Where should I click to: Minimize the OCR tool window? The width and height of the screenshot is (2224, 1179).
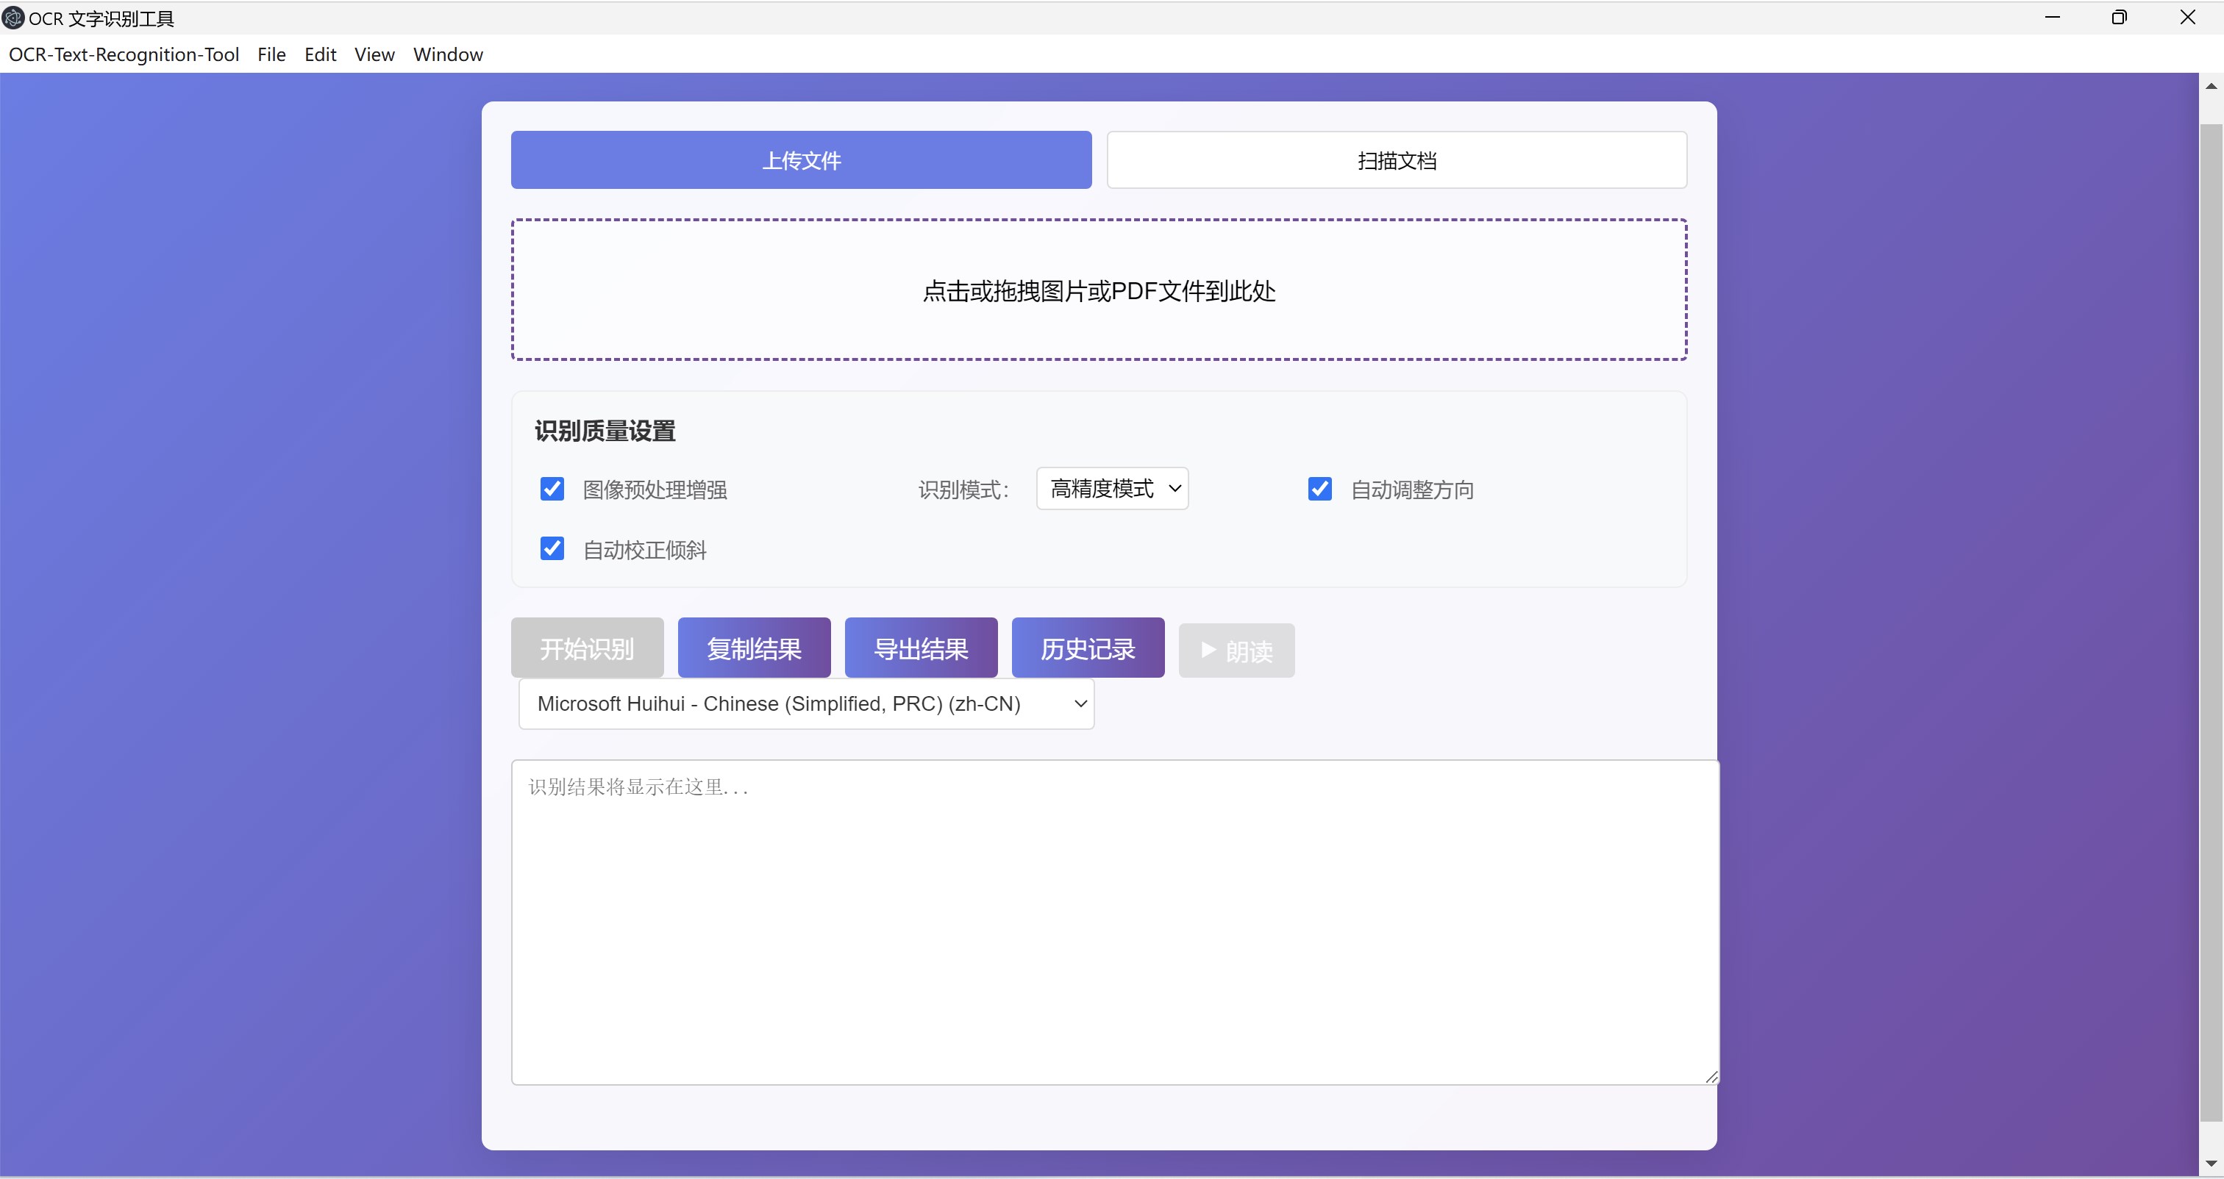[x=2052, y=17]
